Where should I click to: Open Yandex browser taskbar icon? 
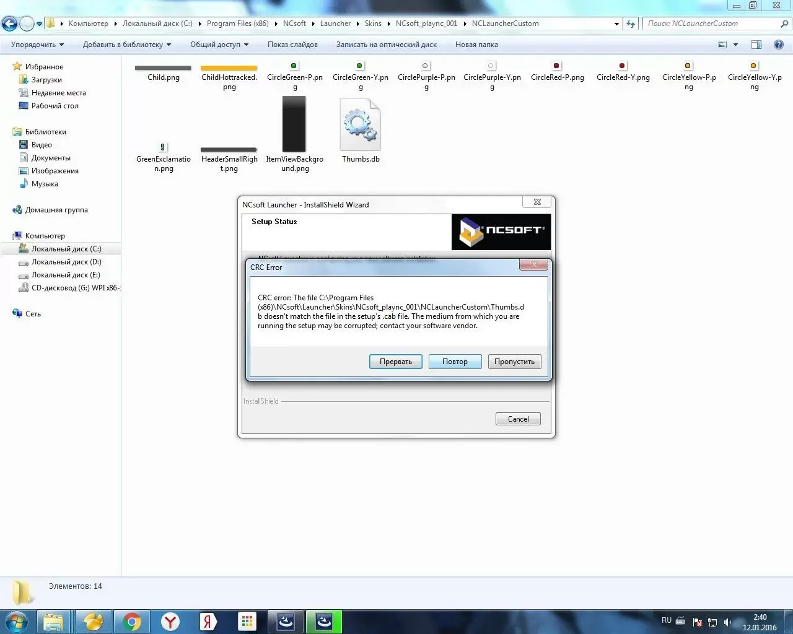pos(170,622)
